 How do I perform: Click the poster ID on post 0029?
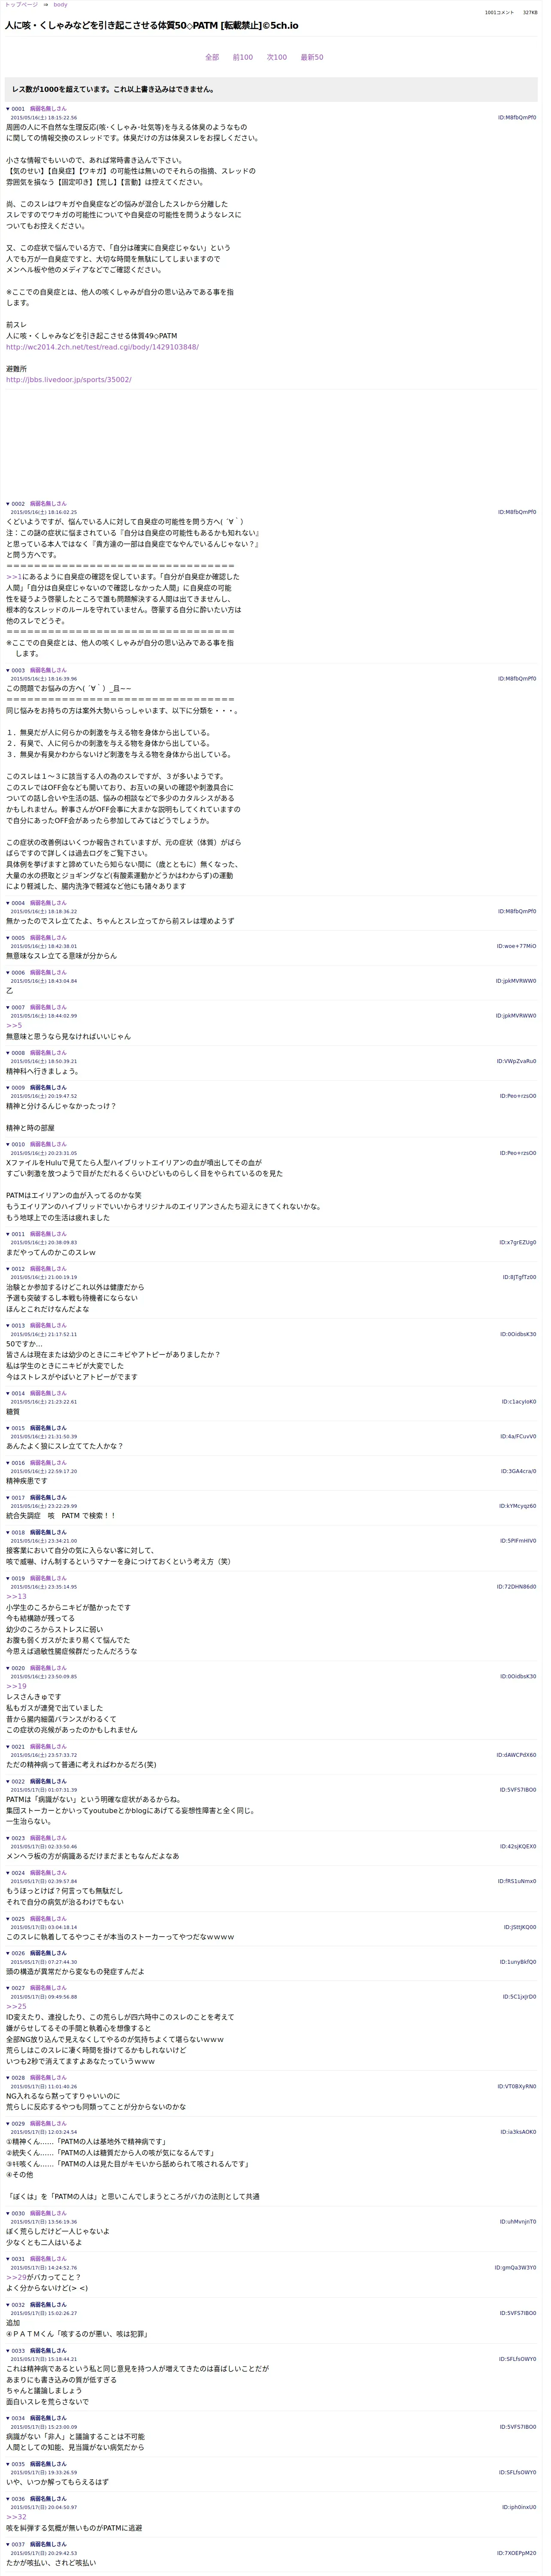coord(518,2131)
